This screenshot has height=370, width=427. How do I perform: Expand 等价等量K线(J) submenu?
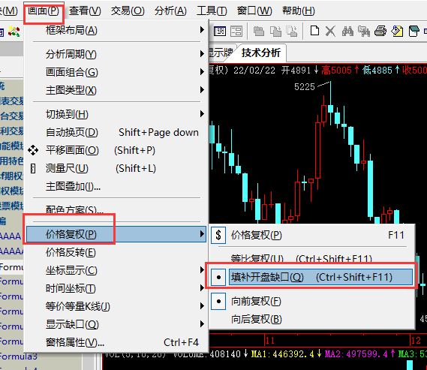point(116,306)
